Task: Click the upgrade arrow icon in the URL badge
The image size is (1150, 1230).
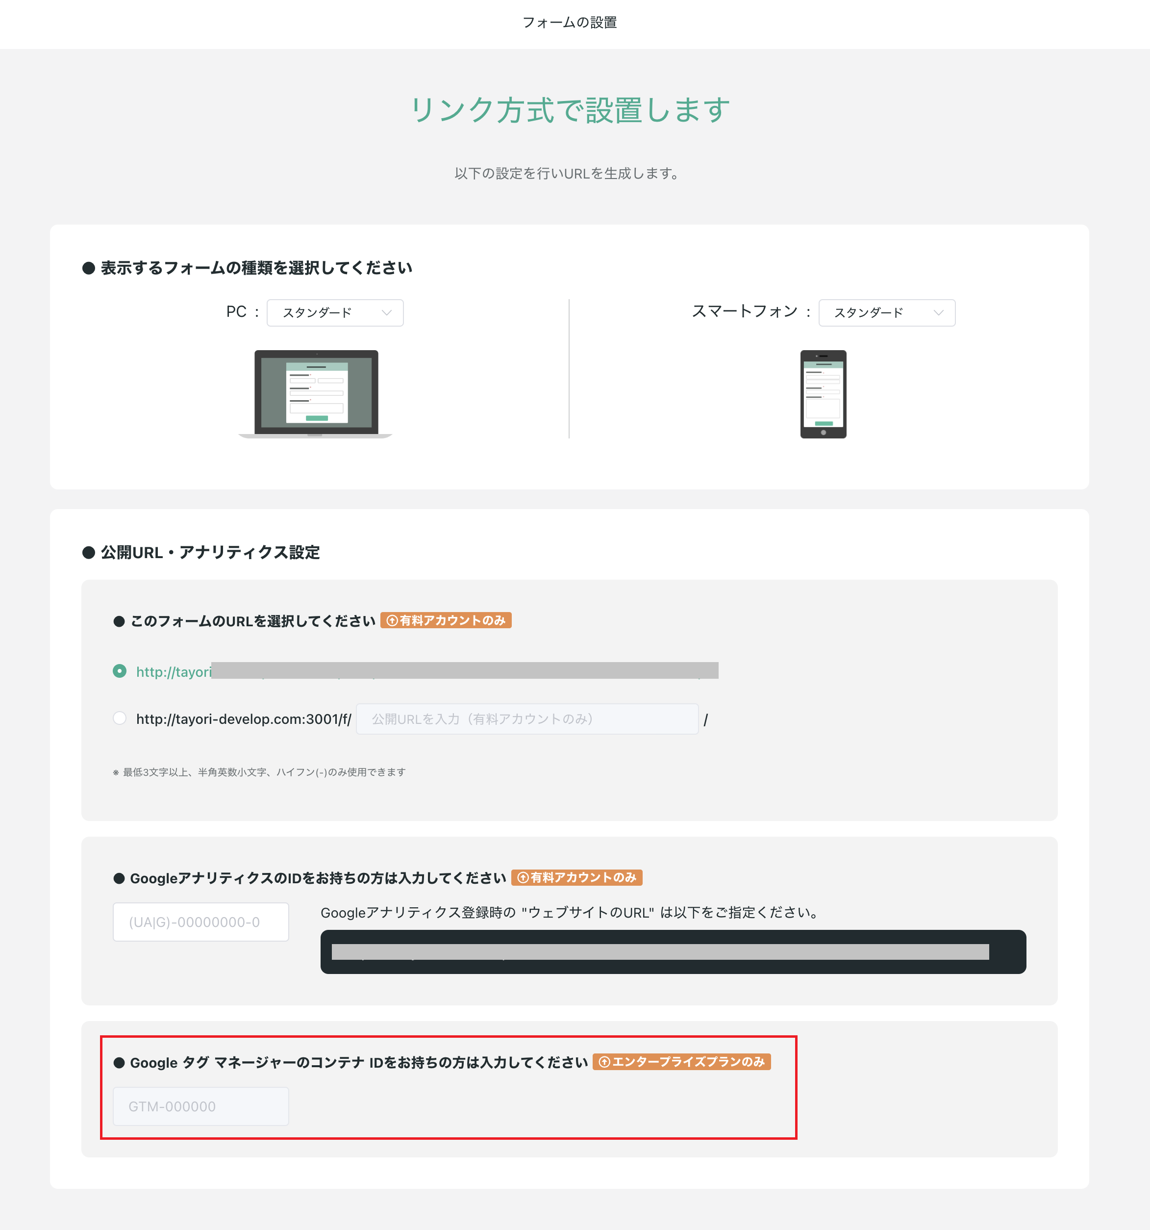Action: pyautogui.click(x=391, y=620)
